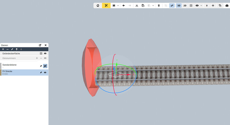Pin the FV-Strecke layer
Screen dimensions: 230x125
(41, 72)
